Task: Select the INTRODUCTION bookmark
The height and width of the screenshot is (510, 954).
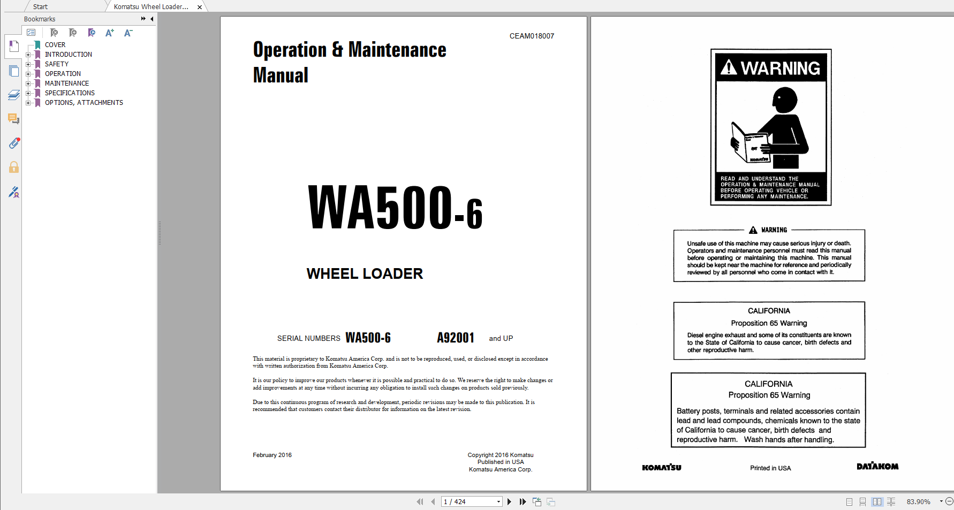Action: point(69,55)
